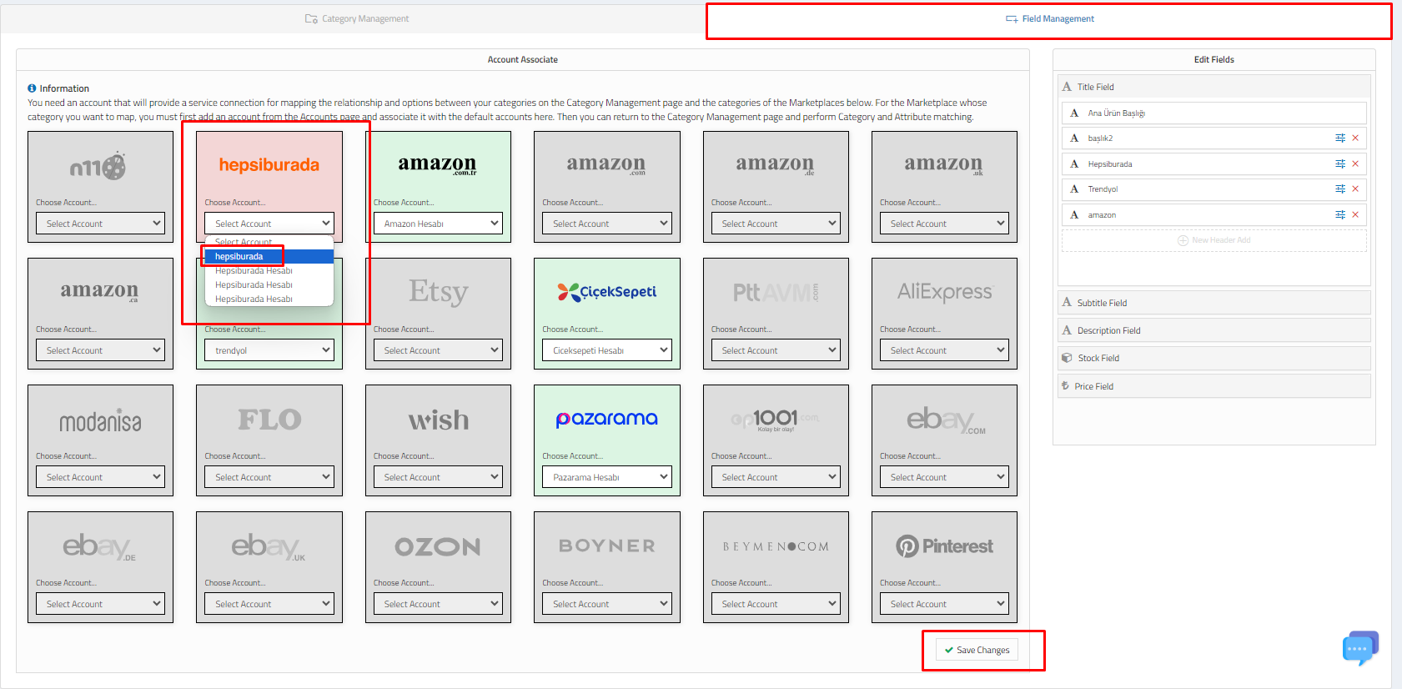Viewport: 1402px width, 689px height.
Task: Switch to Category Management tab
Action: [357, 18]
